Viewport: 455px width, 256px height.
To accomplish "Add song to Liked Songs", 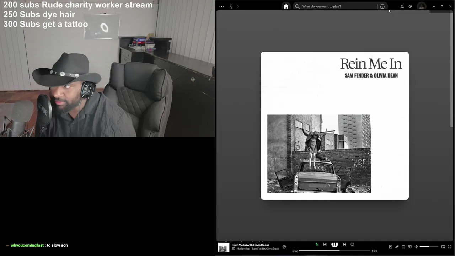I will 284,247.
